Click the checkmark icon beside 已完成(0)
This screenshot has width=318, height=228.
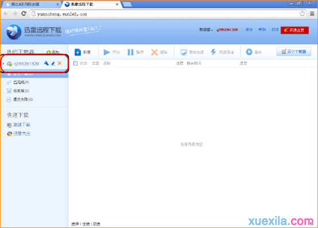[9, 82]
